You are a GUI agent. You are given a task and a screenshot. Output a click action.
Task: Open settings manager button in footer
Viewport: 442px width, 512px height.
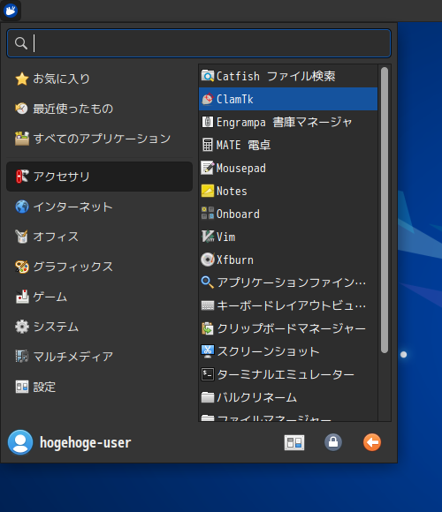[x=294, y=442]
